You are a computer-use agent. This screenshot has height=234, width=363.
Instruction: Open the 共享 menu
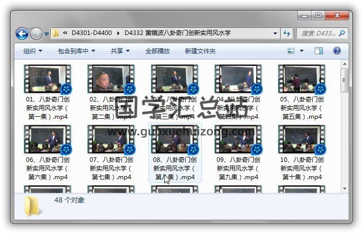[x=120, y=51]
